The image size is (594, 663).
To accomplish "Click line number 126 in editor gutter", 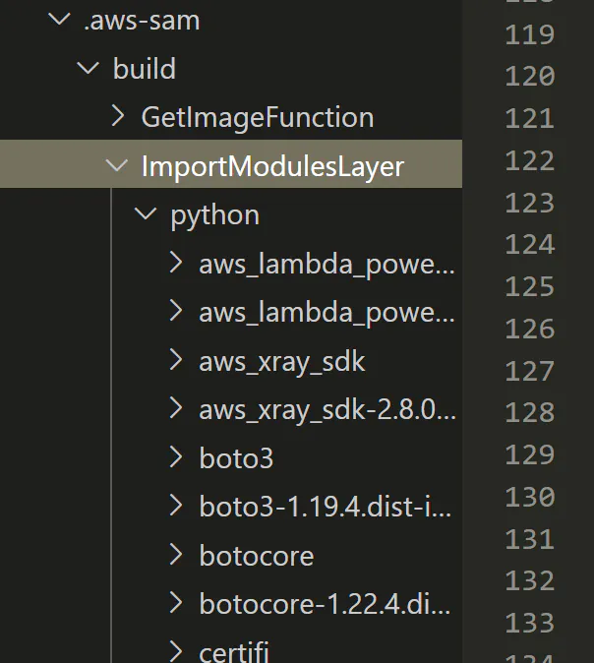I will pyautogui.click(x=529, y=329).
